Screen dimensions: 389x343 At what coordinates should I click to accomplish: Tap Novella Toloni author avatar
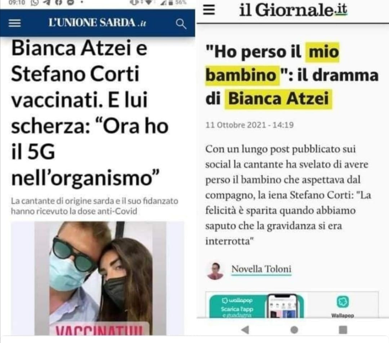[x=215, y=271]
